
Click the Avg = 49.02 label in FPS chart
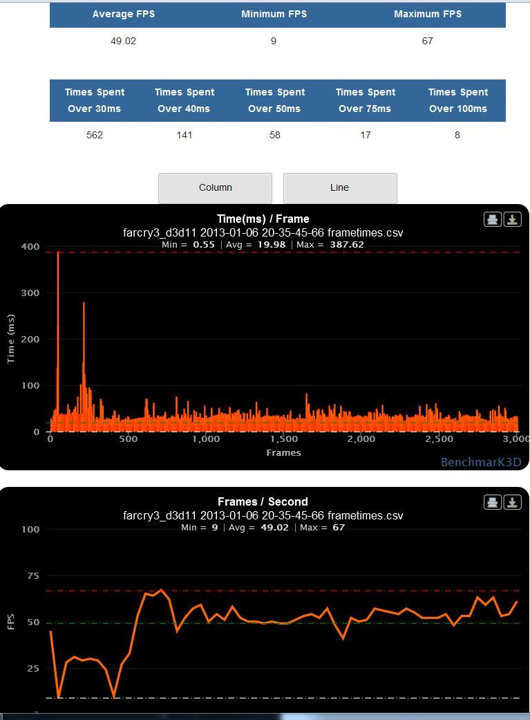(260, 528)
